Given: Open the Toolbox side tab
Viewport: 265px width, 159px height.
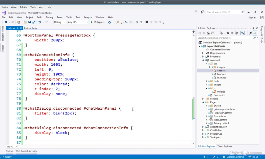Looking at the screenshot, I should click(x=3, y=48).
